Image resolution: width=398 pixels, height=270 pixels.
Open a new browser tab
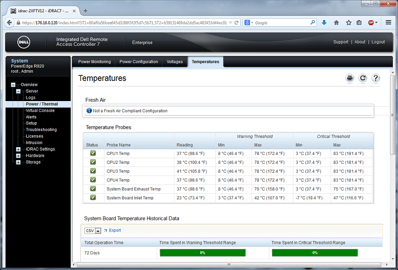pyautogui.click(x=86, y=11)
